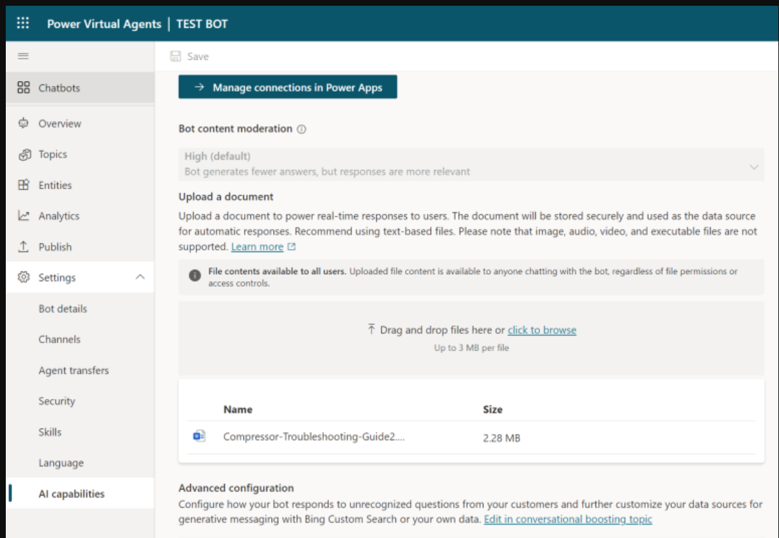The height and width of the screenshot is (538, 779).
Task: Click the info icon beside Bot content moderation
Action: coord(301,129)
